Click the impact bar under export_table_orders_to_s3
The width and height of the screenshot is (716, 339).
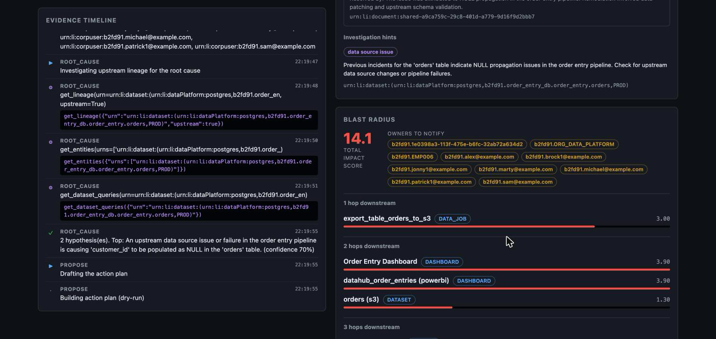coord(507,227)
